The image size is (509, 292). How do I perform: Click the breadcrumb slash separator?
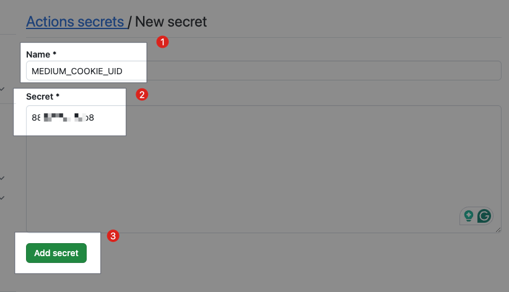coord(129,22)
